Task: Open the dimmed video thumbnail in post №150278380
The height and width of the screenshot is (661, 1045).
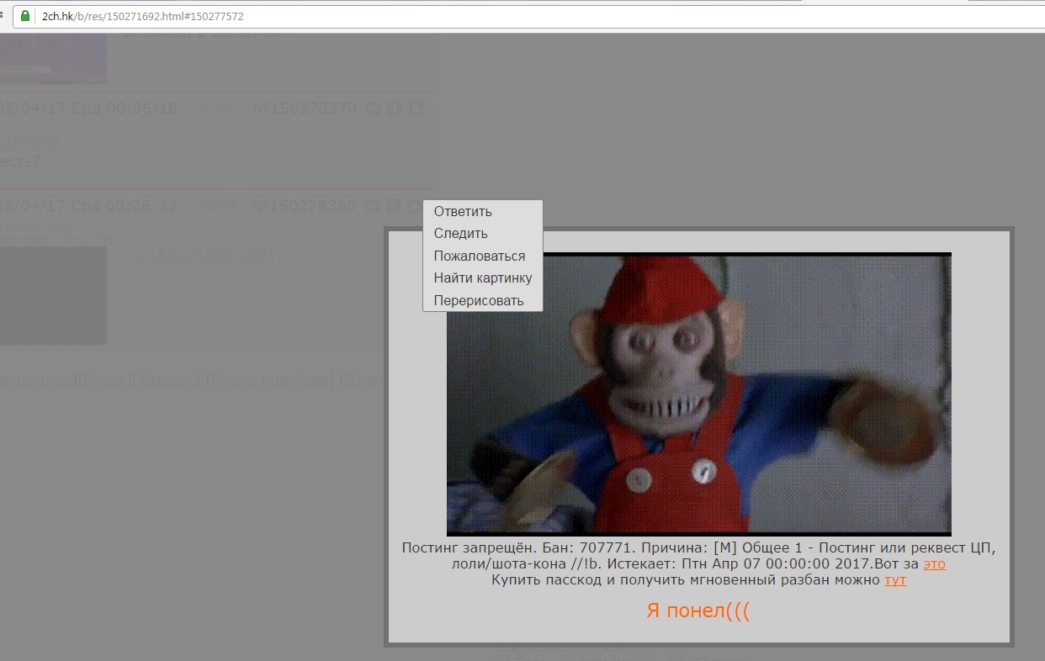Action: coord(53,295)
